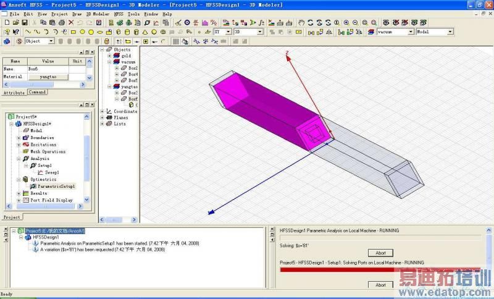Select the Project tab at panel bottom
The width and height of the screenshot is (494, 299).
click(x=12, y=217)
